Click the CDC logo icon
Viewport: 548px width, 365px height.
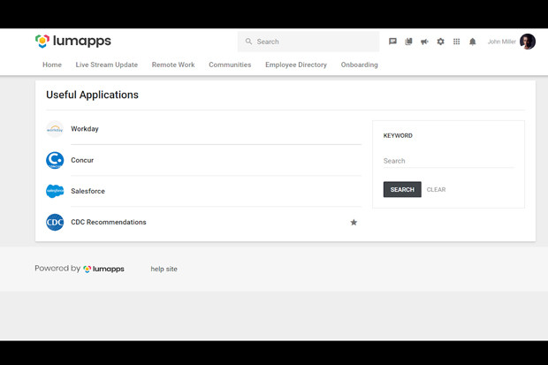55,222
